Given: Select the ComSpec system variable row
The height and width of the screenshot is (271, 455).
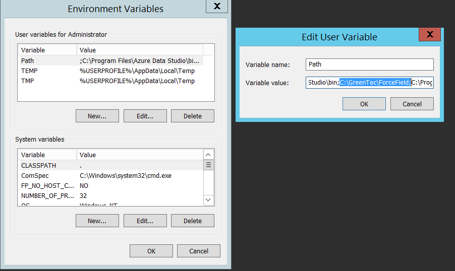Looking at the screenshot, I should [110, 175].
